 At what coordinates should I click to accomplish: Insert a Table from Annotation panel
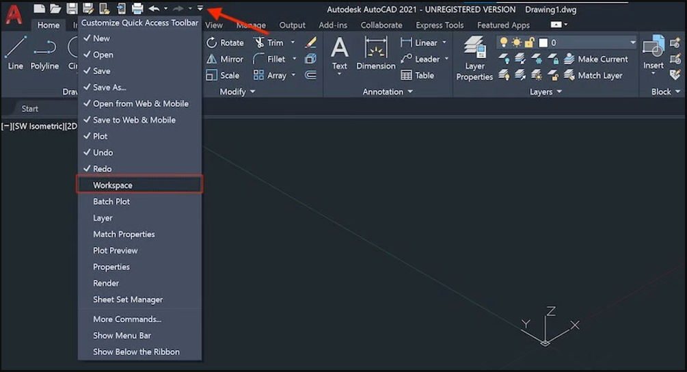click(x=417, y=75)
